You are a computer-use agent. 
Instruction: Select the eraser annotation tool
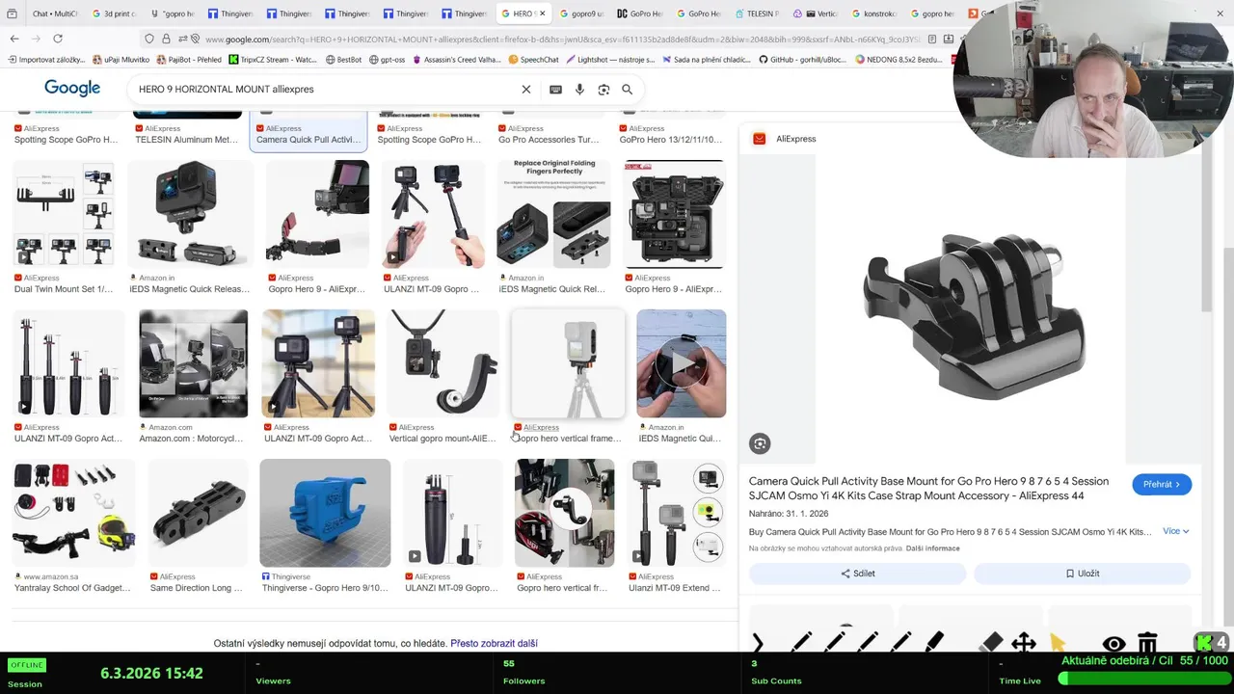point(991,643)
